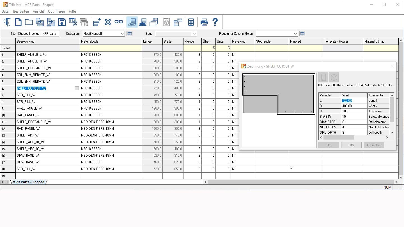Open the Optimieren menu
The height and width of the screenshot is (227, 404).
56,11
